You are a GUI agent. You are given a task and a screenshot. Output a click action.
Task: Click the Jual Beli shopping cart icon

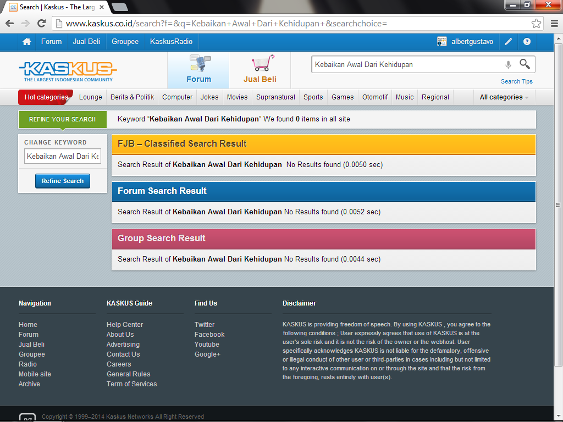(263, 63)
